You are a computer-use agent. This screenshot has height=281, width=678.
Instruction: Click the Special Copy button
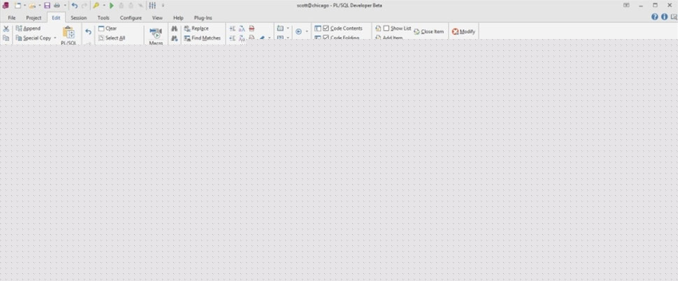(x=34, y=38)
